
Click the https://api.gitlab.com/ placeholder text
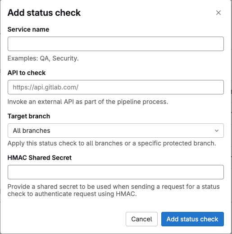tap(45, 87)
